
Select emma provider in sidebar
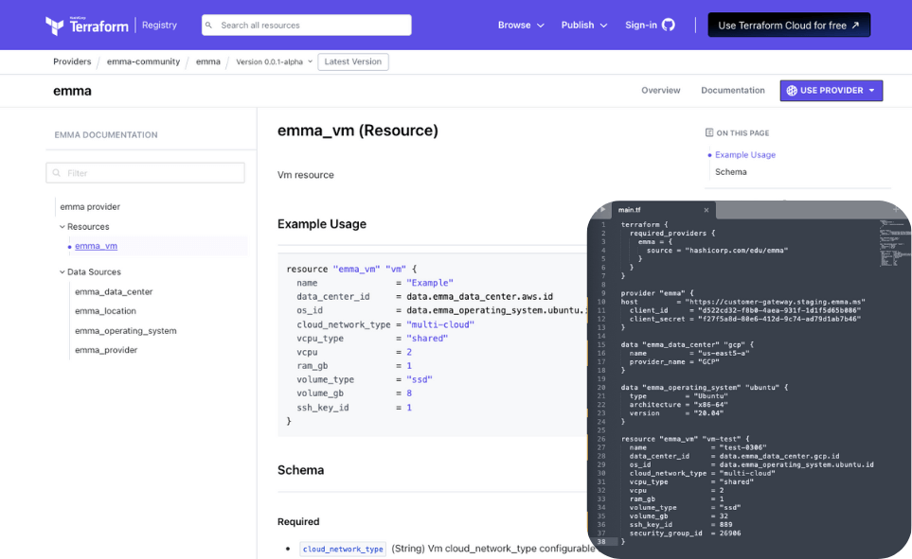point(90,207)
